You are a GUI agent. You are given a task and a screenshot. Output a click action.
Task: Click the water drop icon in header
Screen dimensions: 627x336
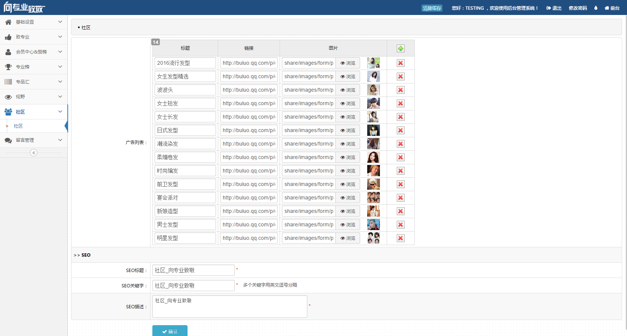coord(596,8)
